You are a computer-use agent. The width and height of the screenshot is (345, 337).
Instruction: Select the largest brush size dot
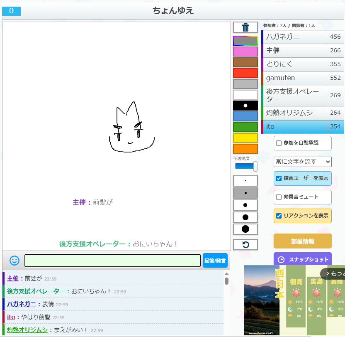click(245, 229)
